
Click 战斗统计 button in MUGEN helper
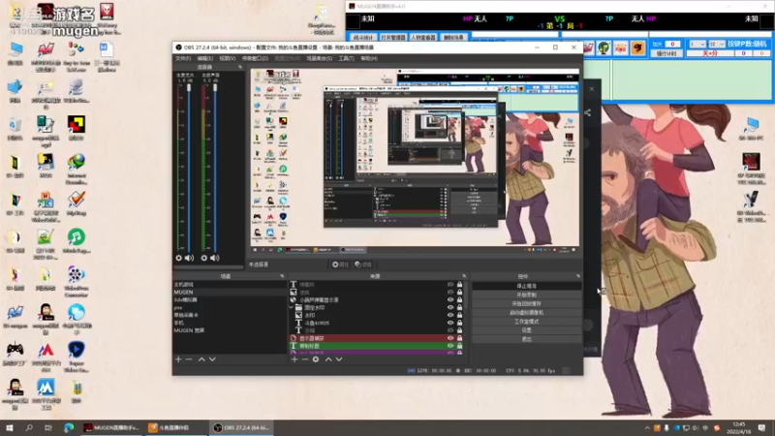coord(362,38)
